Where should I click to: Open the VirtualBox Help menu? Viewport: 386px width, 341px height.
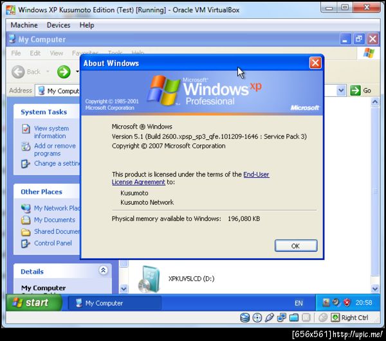[x=87, y=25]
